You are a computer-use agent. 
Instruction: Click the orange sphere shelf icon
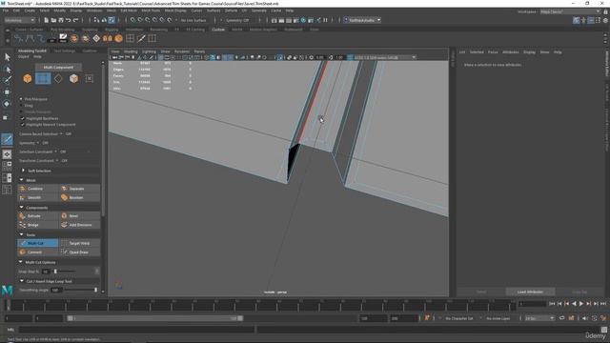(118, 38)
